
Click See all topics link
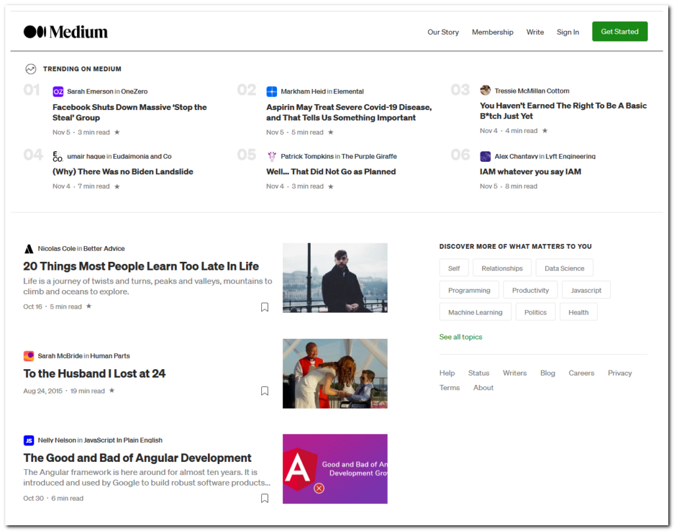click(x=461, y=337)
